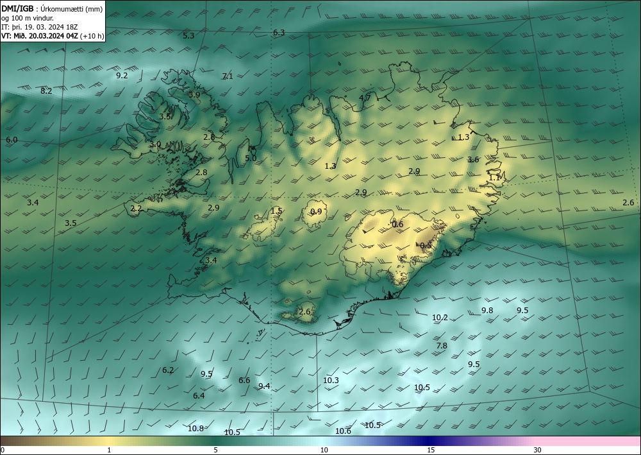Viewport: 641px width, 455px height.
Task: Click the 9.2 value northwest of Iceland
Action: click(122, 75)
